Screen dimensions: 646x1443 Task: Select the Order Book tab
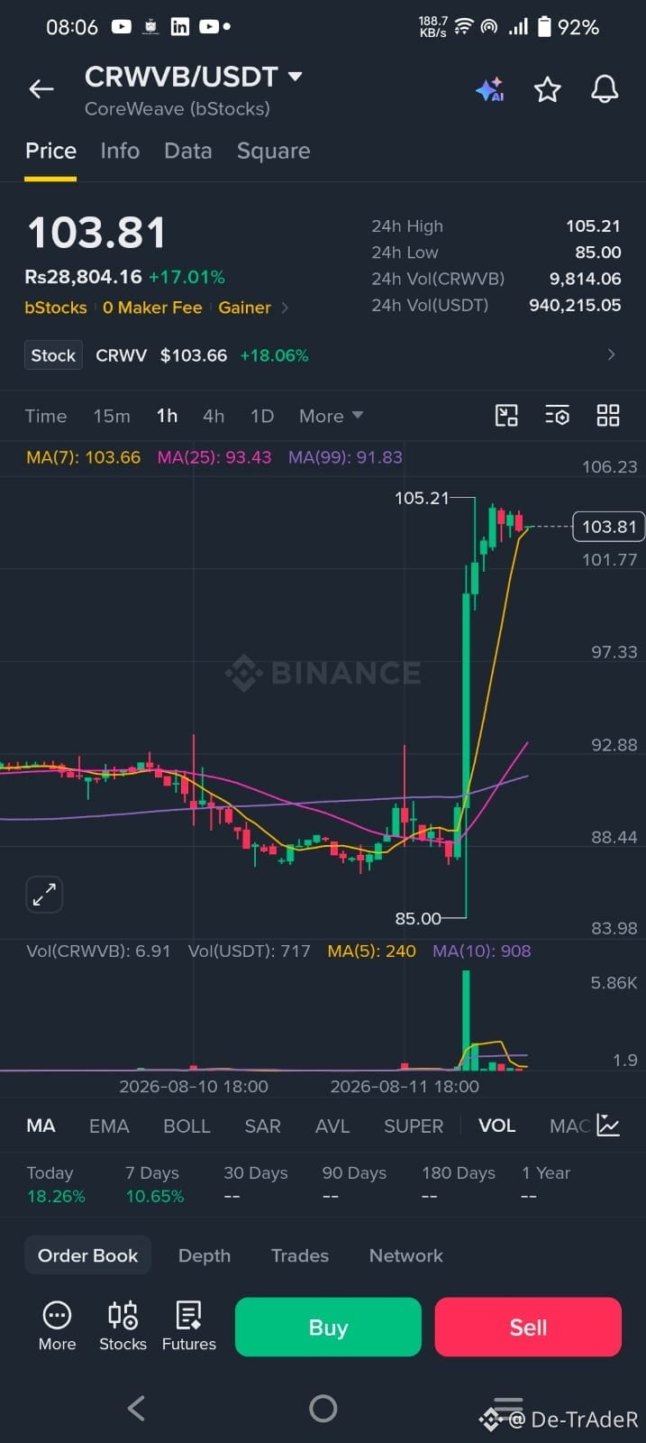point(87,1255)
